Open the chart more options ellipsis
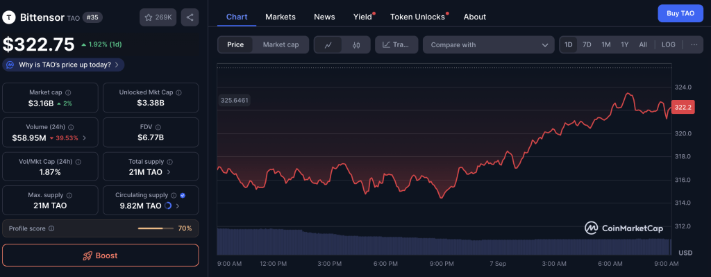 coord(694,44)
